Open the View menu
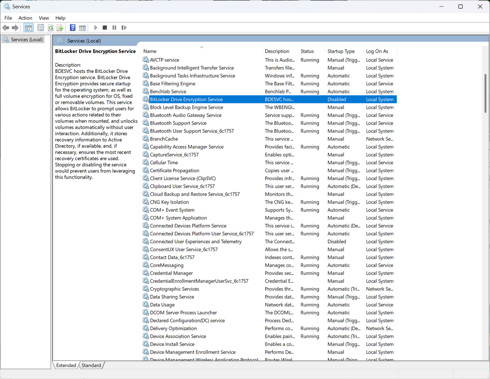The width and height of the screenshot is (490, 379). 44,18
